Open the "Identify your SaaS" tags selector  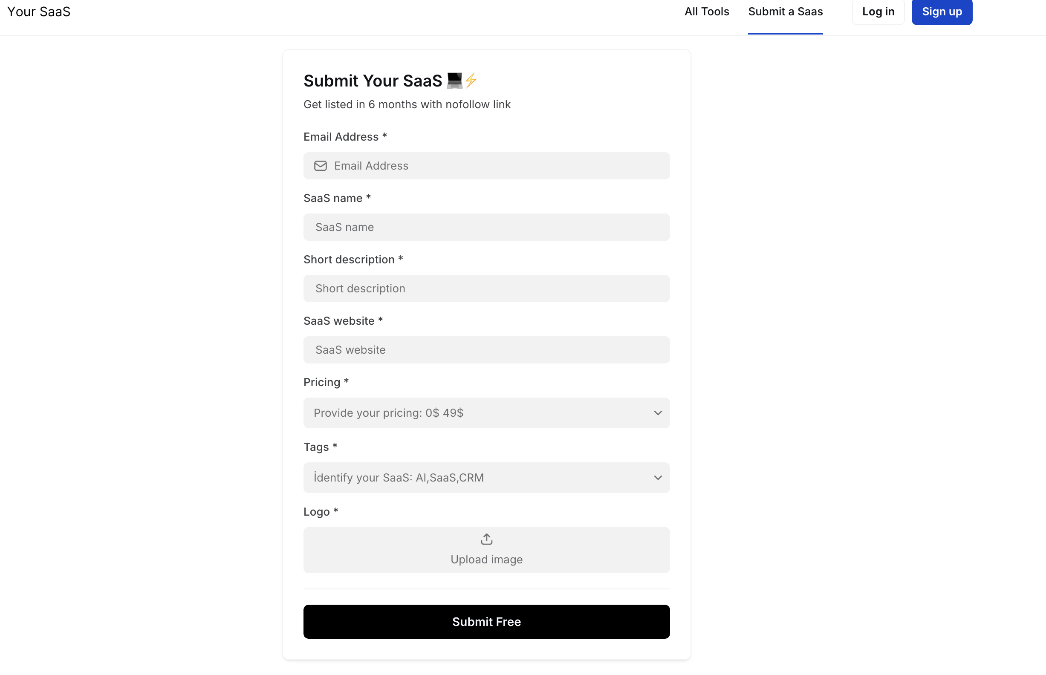point(487,478)
